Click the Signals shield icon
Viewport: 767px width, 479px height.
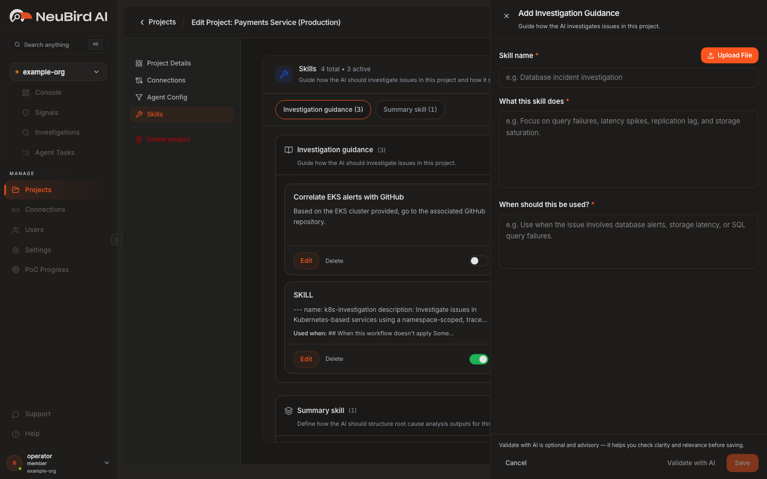tap(26, 113)
